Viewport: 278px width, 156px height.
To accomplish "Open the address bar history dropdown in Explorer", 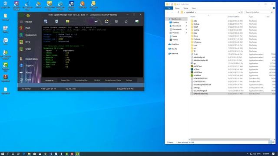I will pyautogui.click(x=239, y=13).
